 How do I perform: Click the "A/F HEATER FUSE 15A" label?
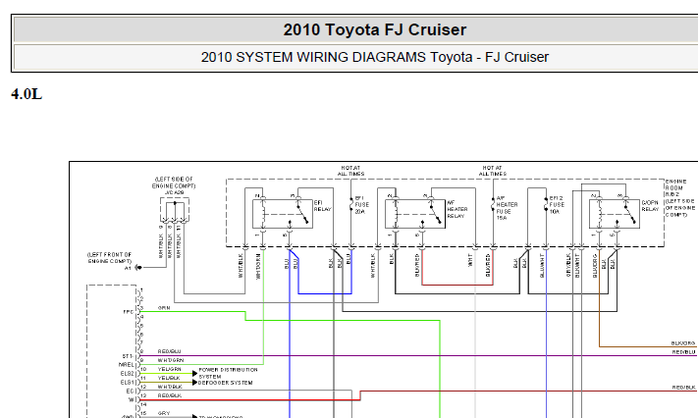click(507, 208)
